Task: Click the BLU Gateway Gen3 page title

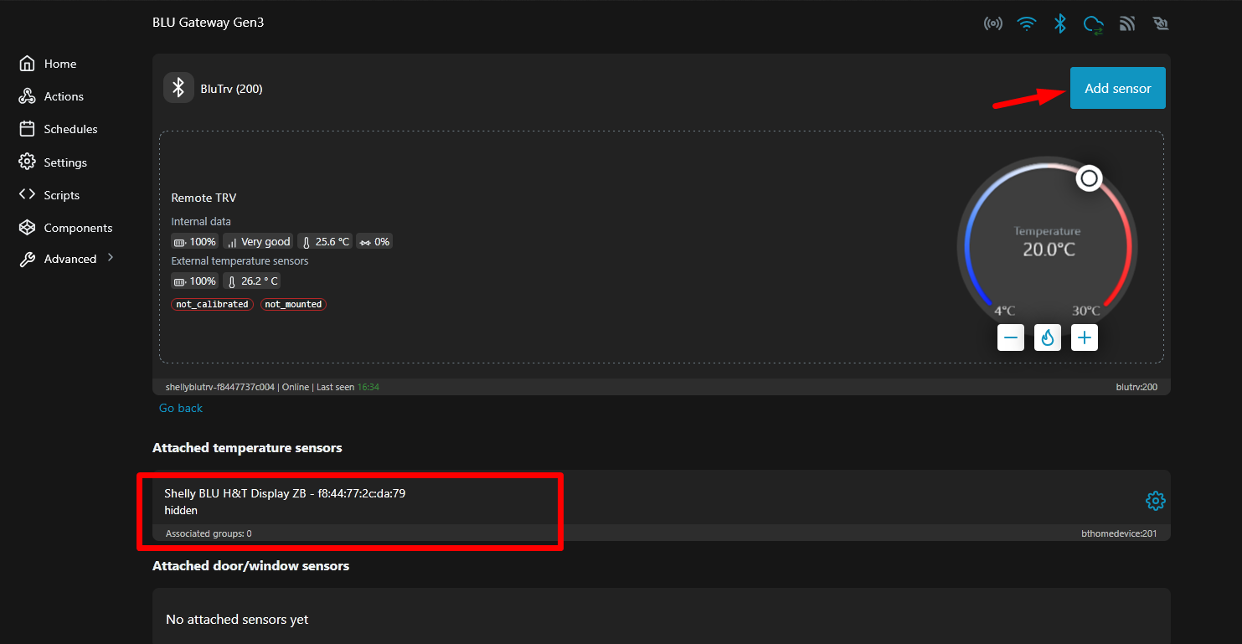Action: (208, 23)
